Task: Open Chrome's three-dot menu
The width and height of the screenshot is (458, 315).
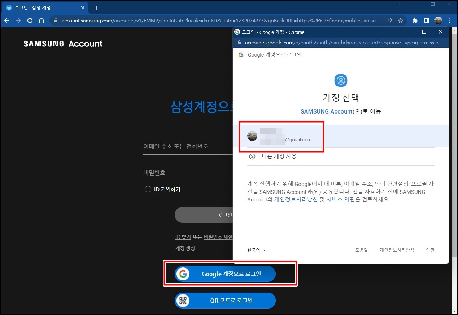Action: click(449, 21)
